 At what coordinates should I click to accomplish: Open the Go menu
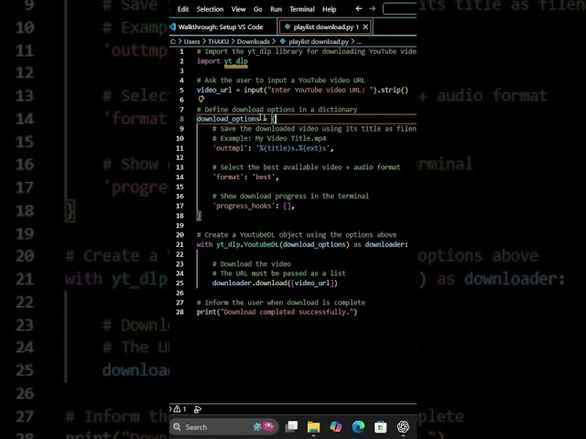pos(257,9)
